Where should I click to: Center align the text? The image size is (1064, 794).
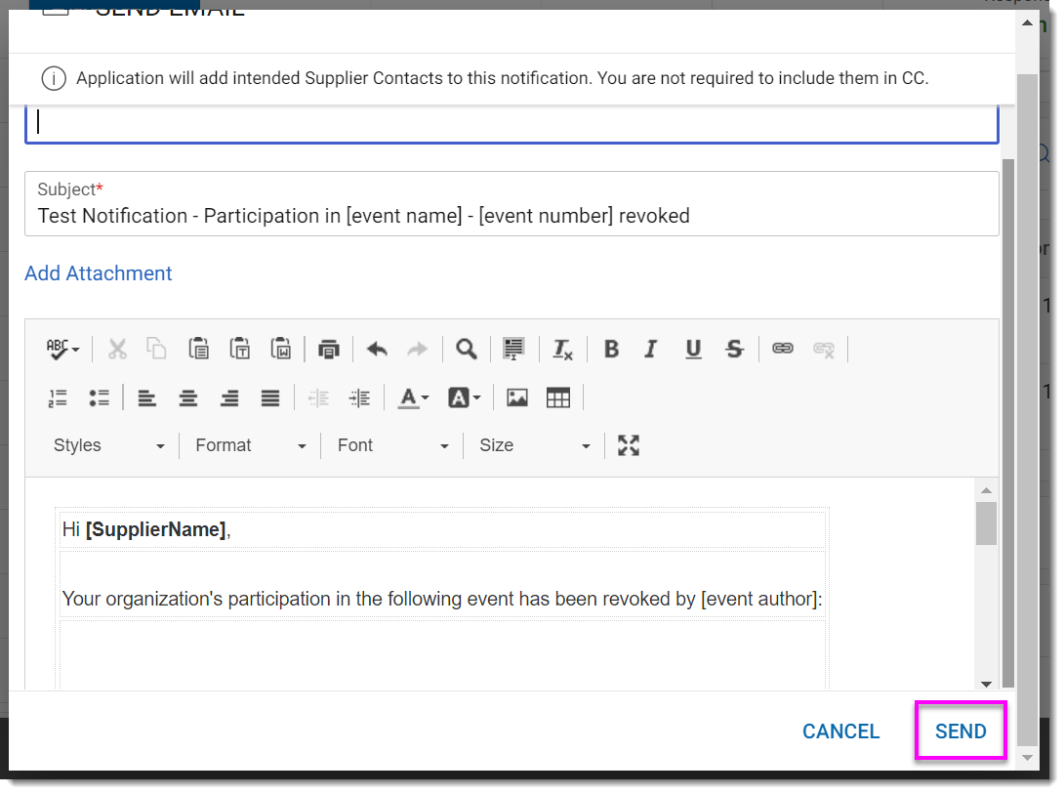pos(188,397)
